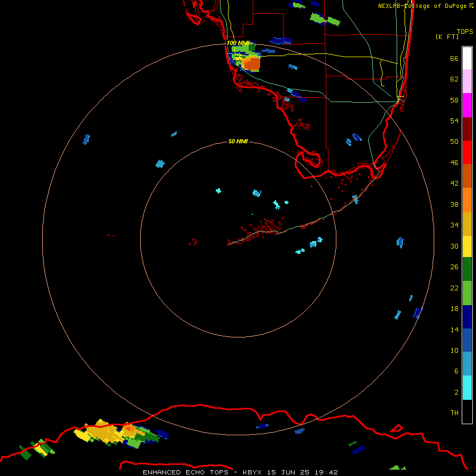The height and width of the screenshot is (476, 476).
Task: Click the TH scale label
Action: point(454,413)
